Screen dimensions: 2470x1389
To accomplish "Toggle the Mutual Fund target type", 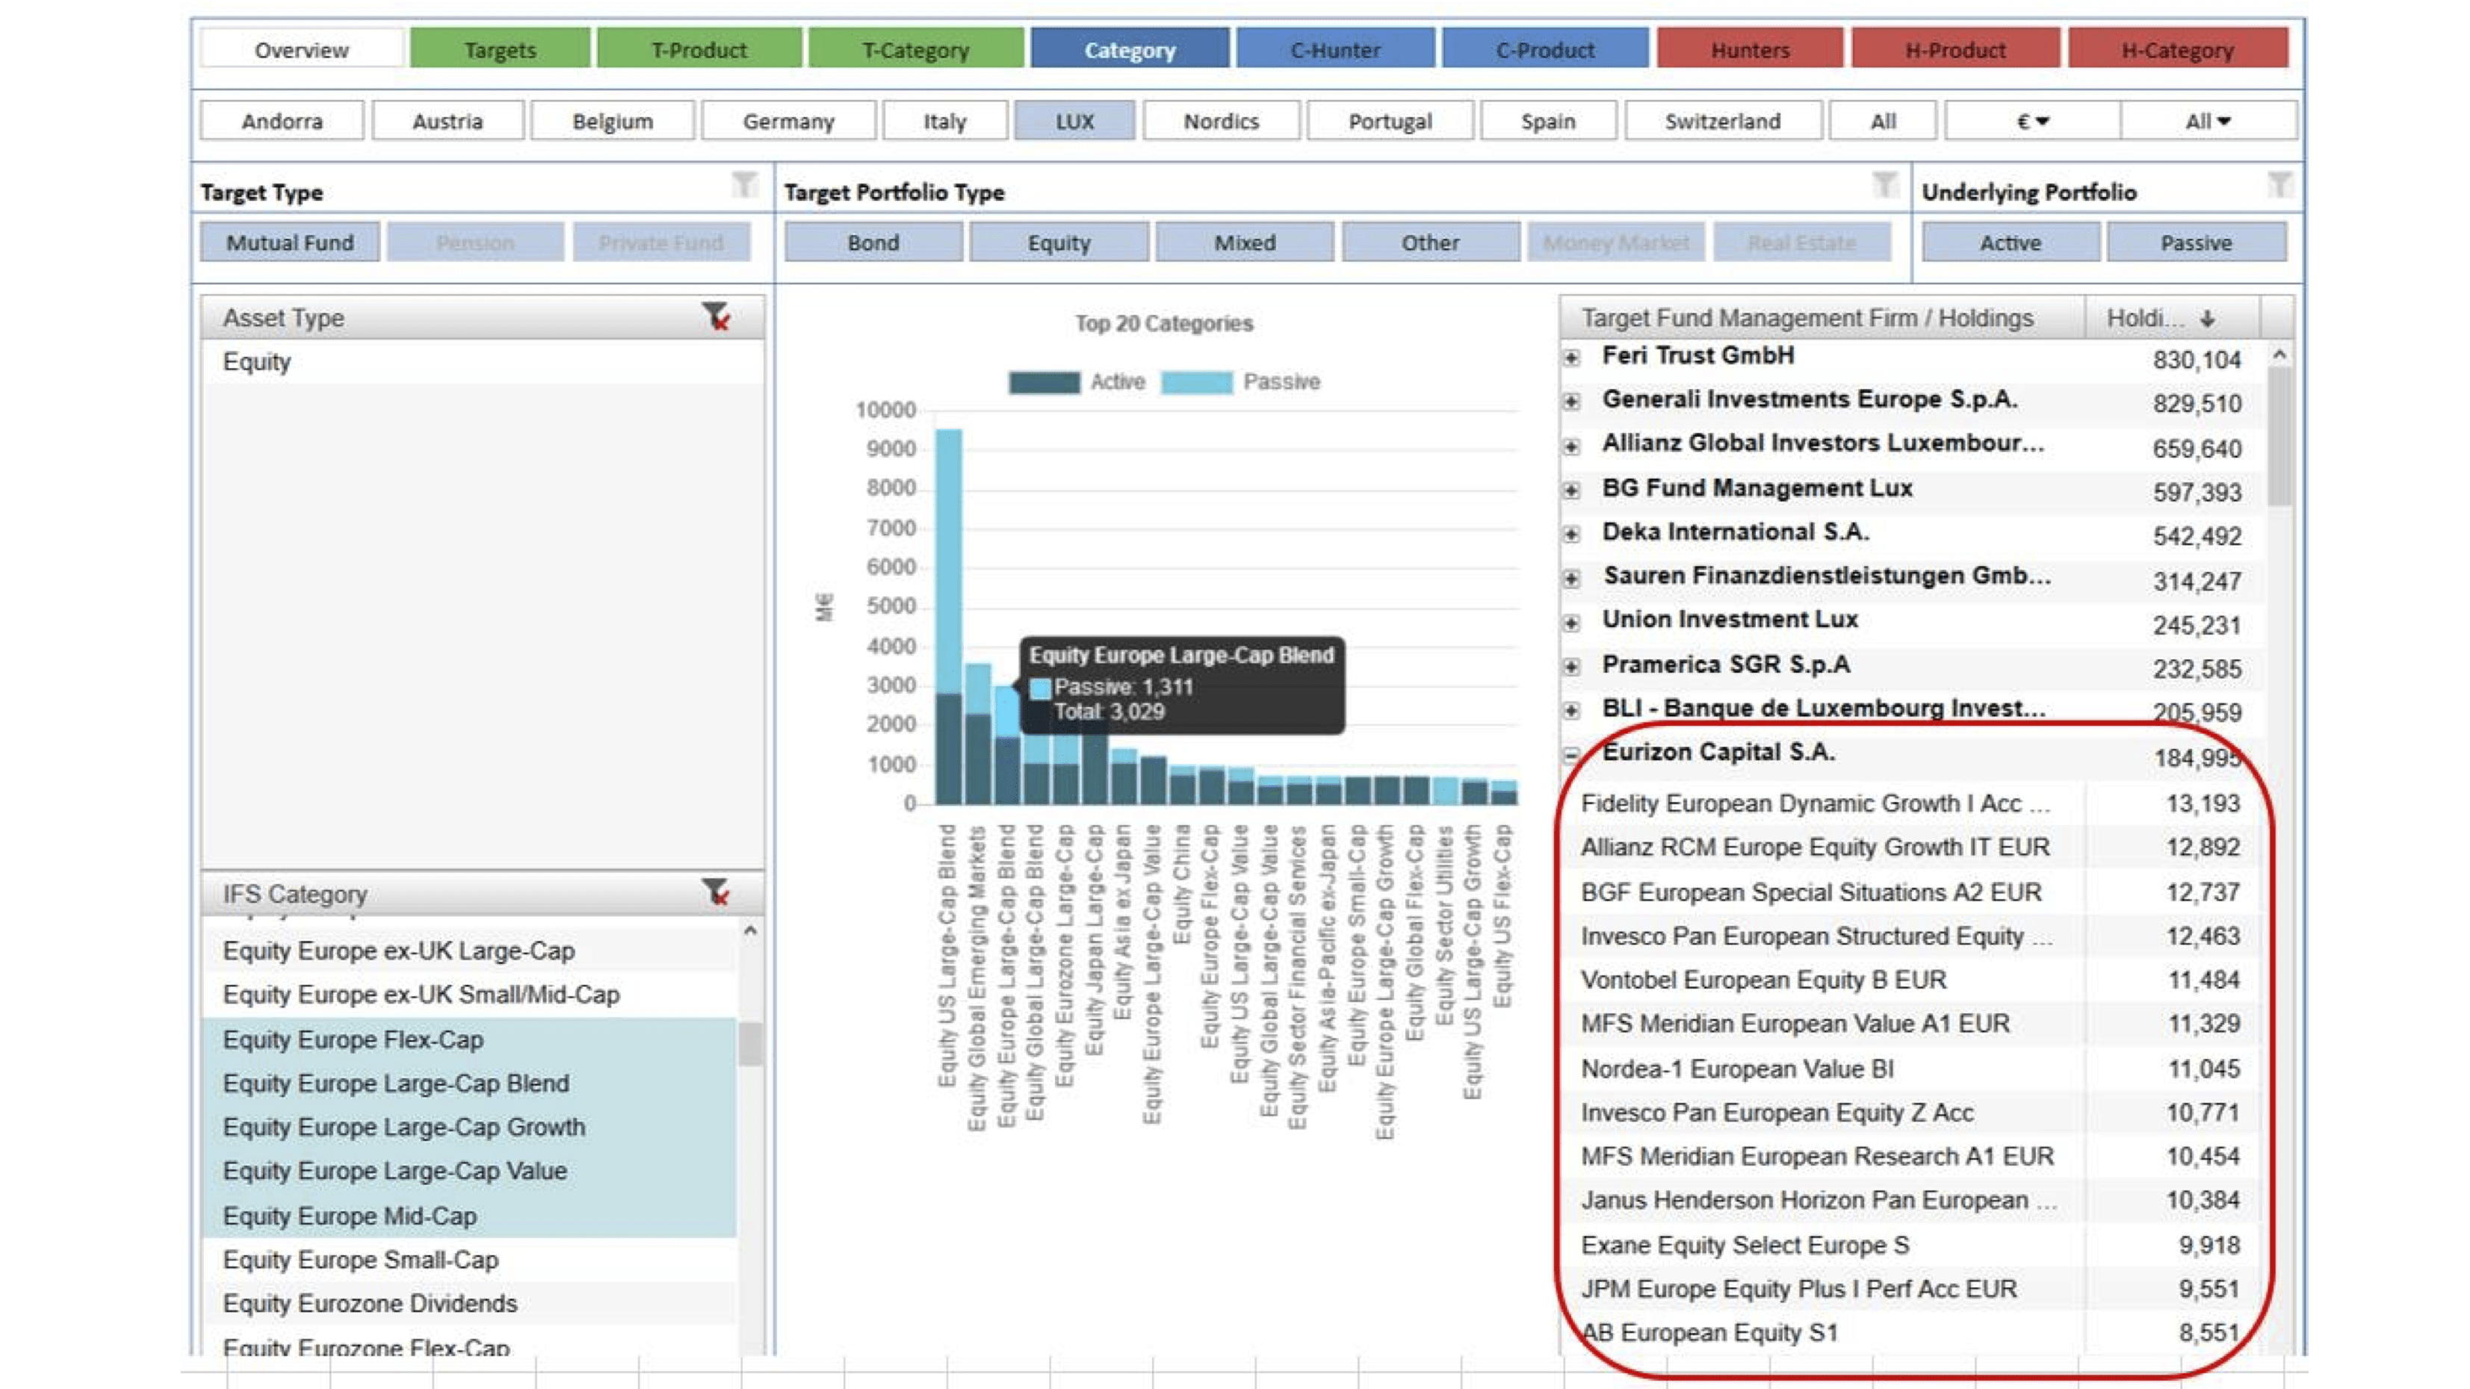I will pyautogui.click(x=290, y=243).
